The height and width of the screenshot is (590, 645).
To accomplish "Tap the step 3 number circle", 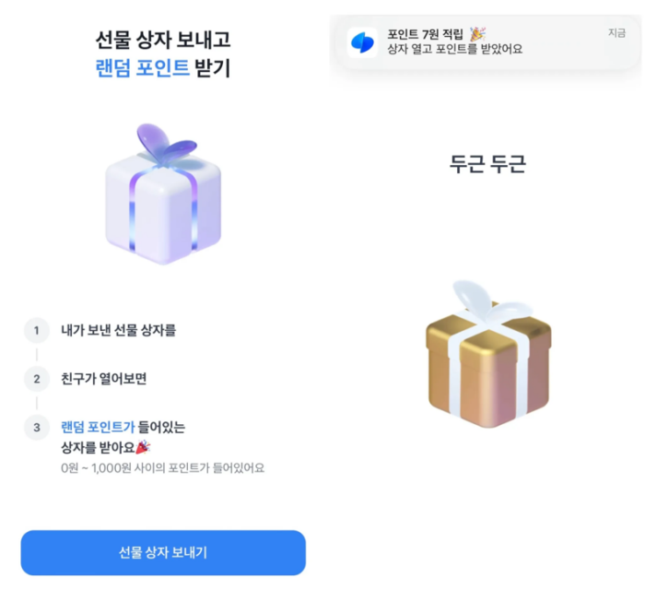I will (37, 428).
